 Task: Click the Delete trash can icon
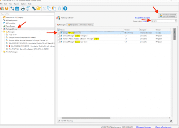59,8
